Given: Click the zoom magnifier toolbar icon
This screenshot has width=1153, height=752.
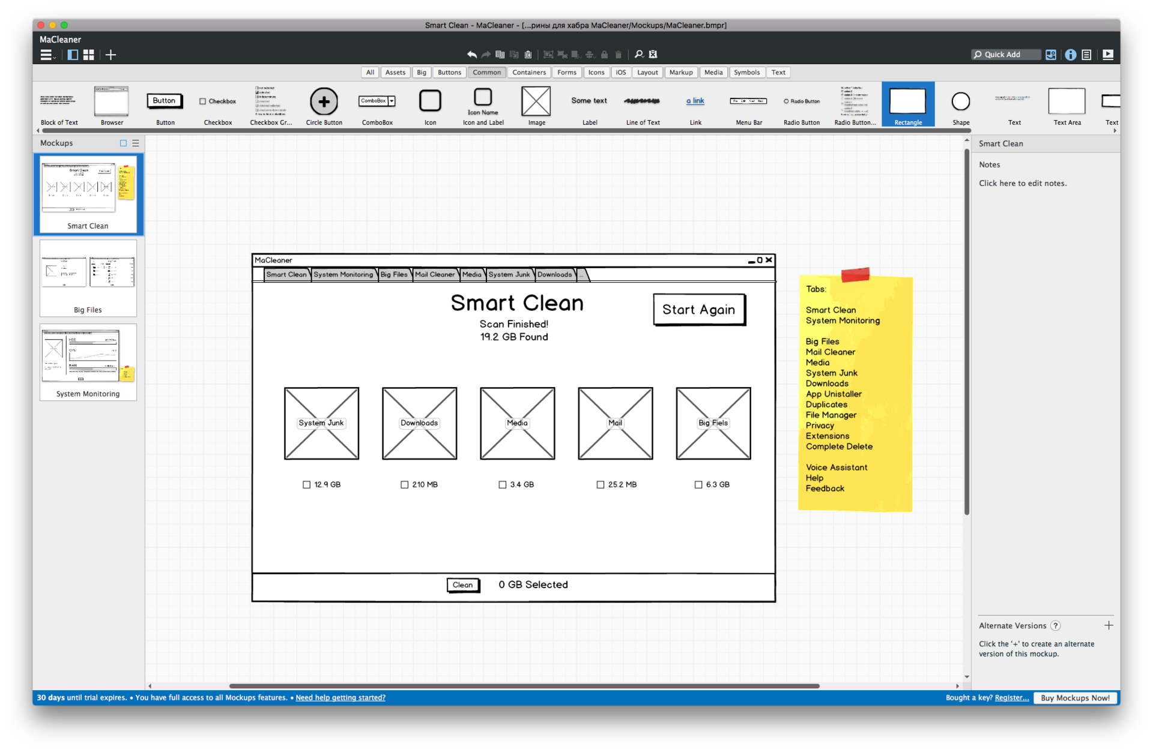Looking at the screenshot, I should 638,55.
